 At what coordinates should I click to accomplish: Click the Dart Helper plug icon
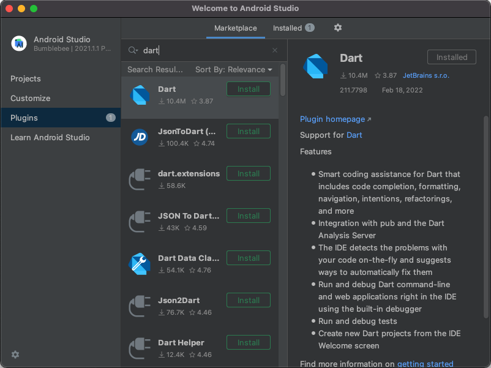[x=140, y=348]
